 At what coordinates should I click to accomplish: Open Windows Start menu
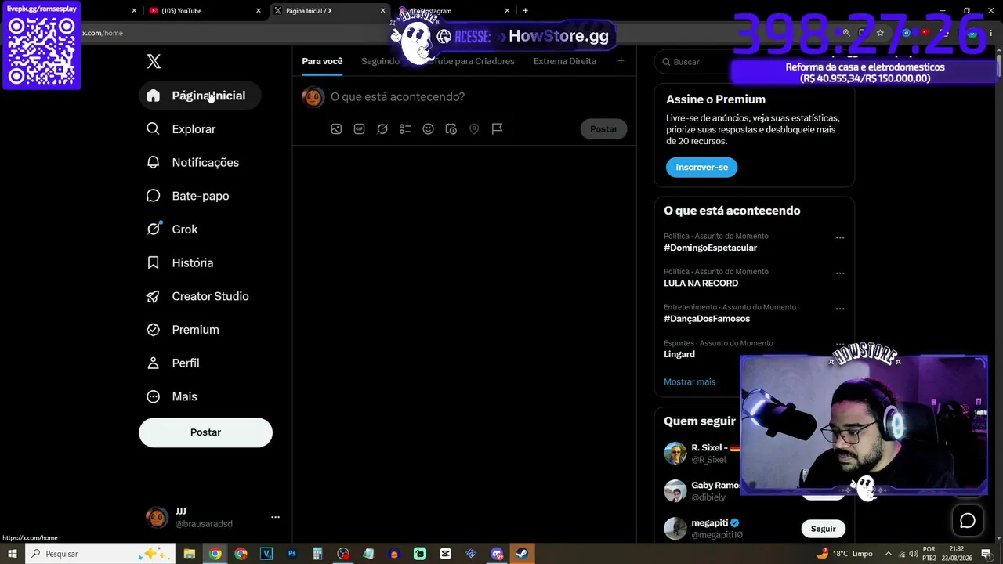click(13, 554)
